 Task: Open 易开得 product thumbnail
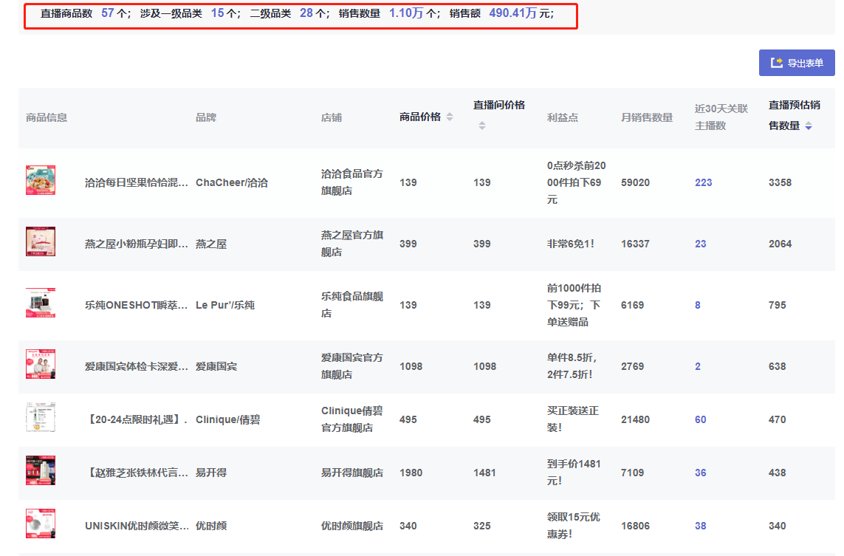coord(41,470)
